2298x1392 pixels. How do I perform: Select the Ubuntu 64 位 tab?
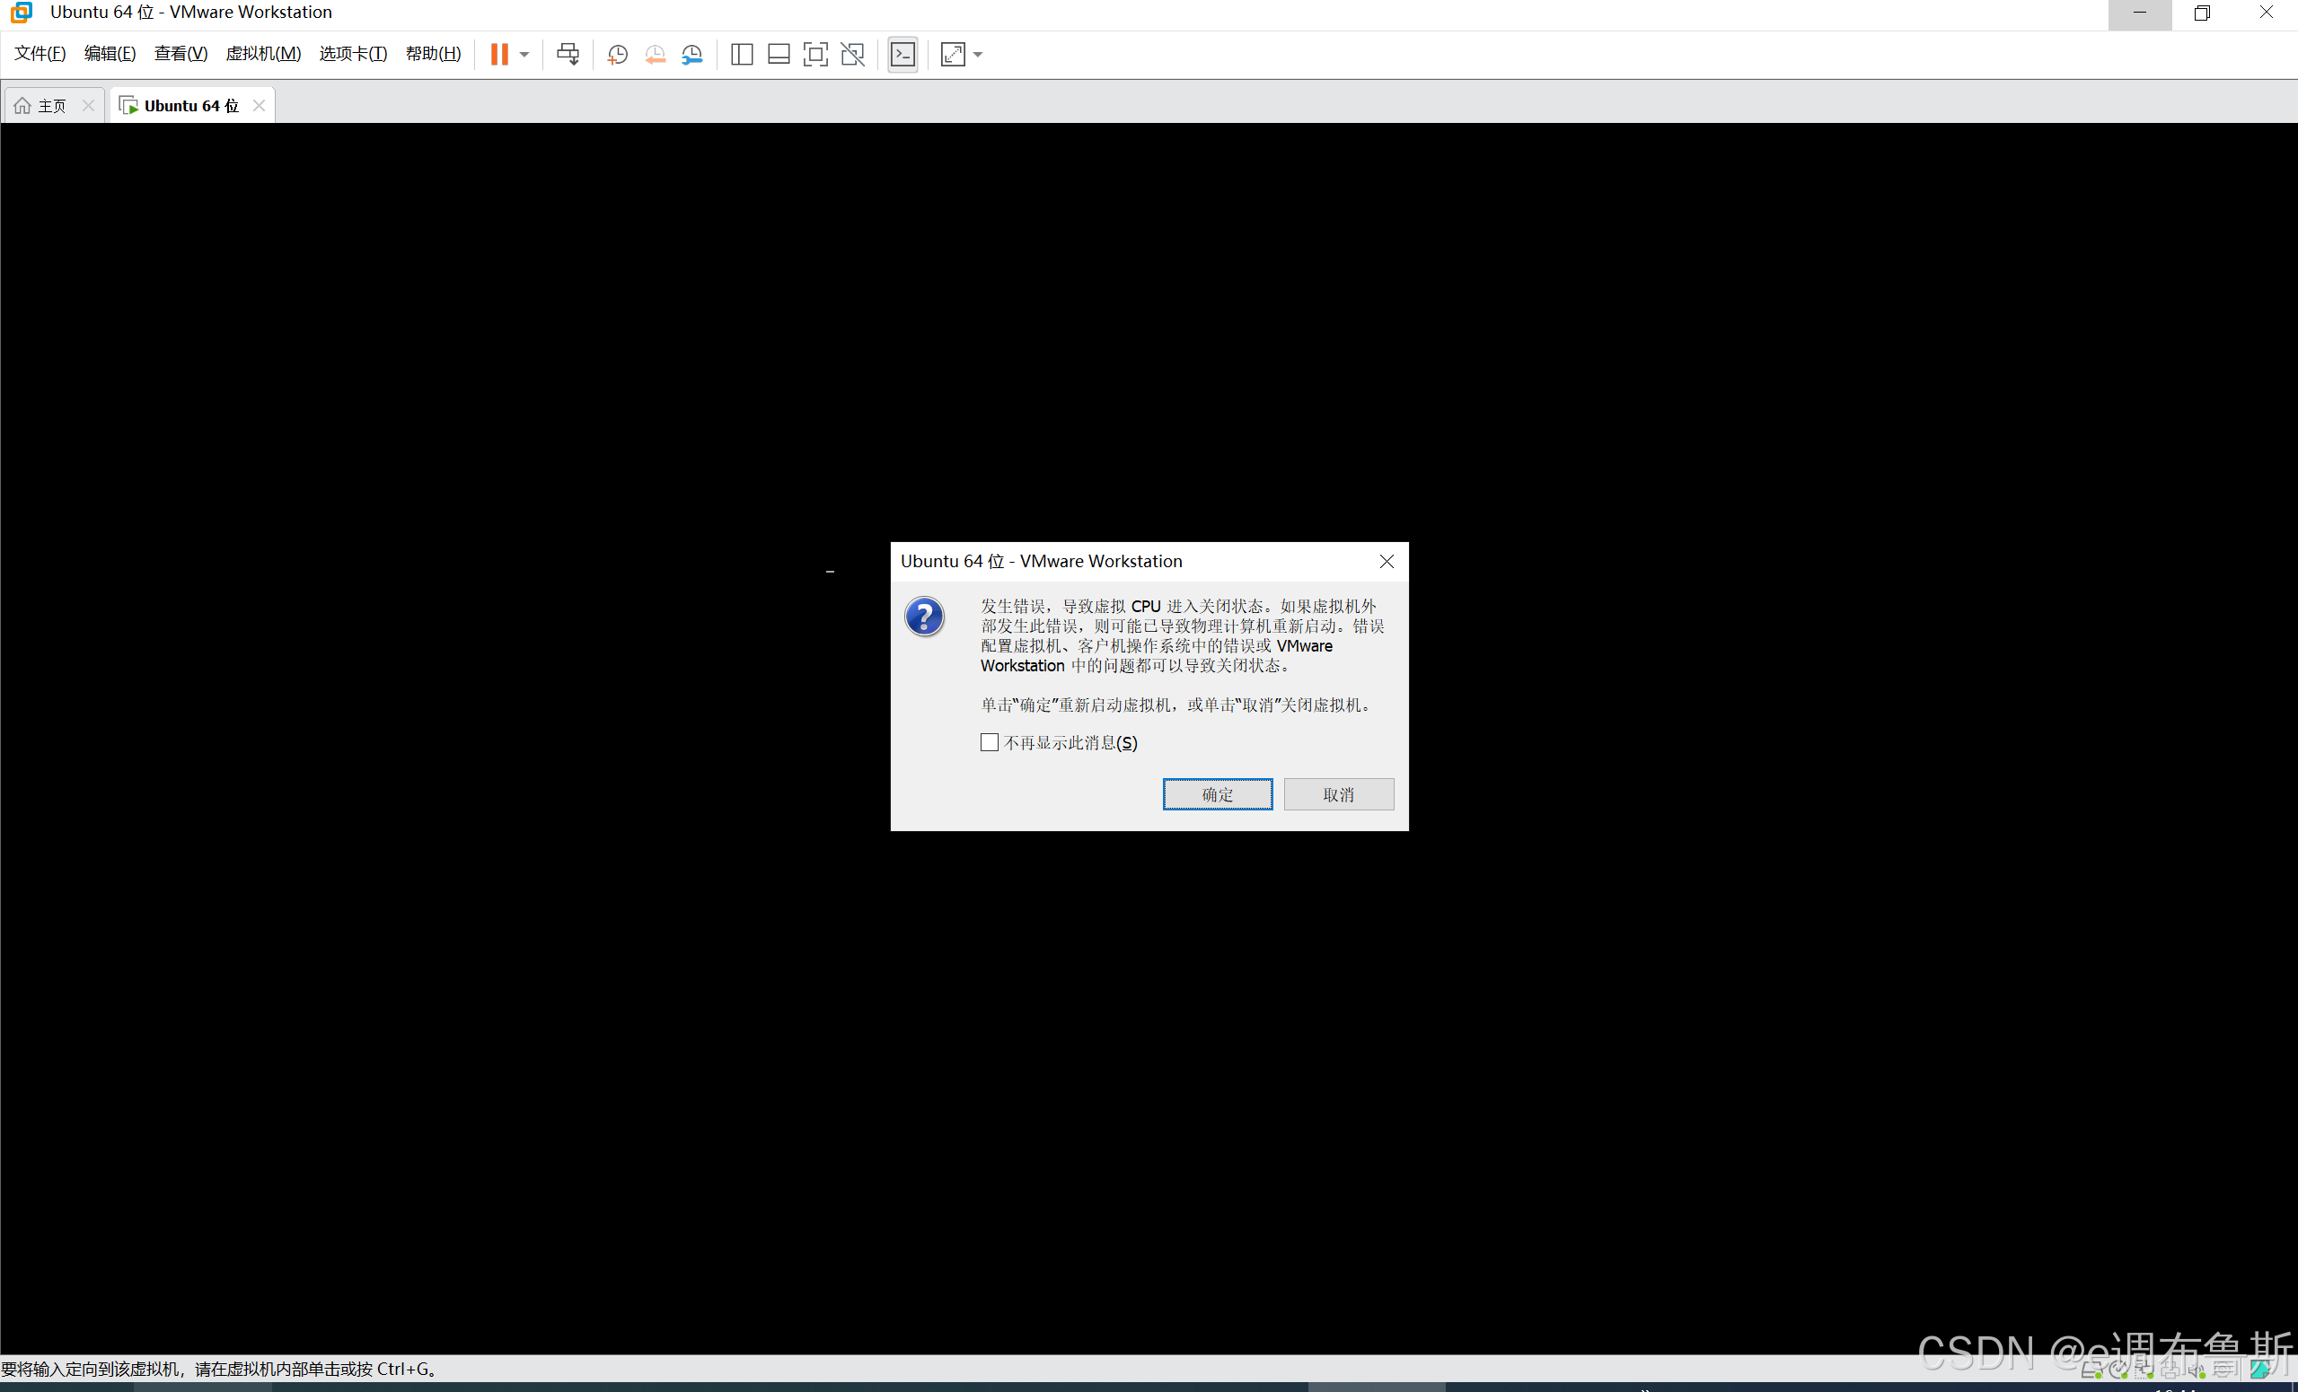(x=191, y=105)
